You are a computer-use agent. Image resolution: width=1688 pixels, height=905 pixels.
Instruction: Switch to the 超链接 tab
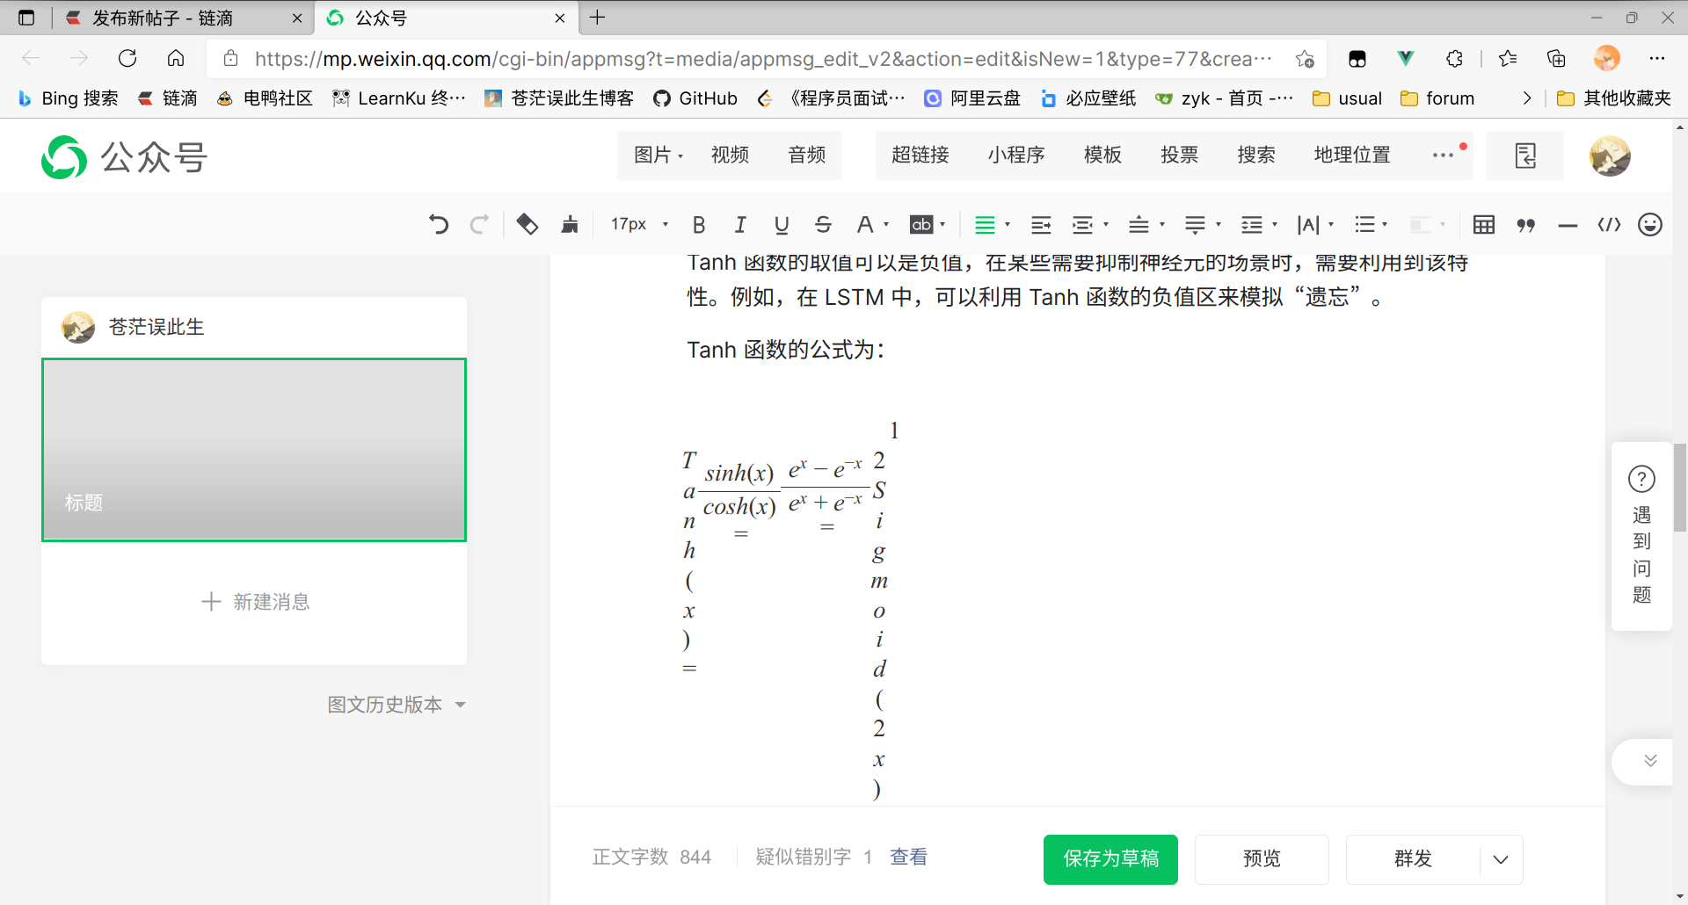click(920, 155)
